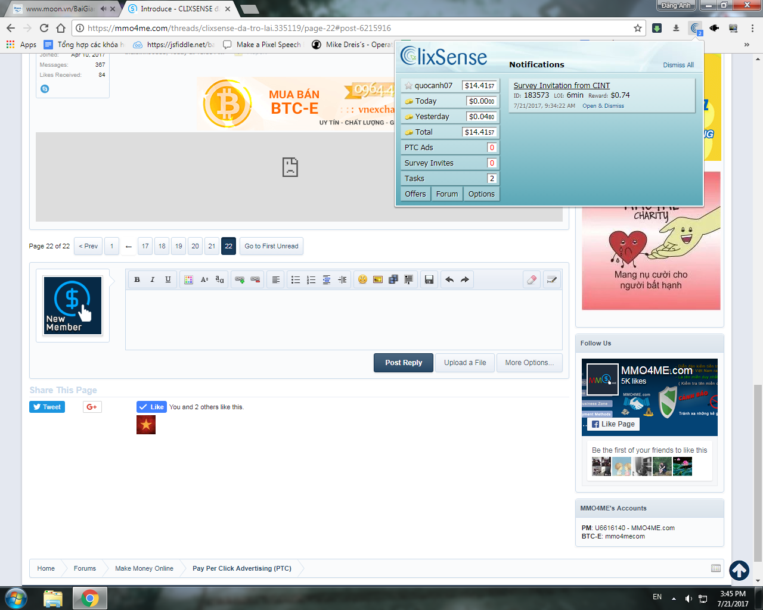Open the text alignment option
Image resolution: width=763 pixels, height=610 pixels.
click(275, 279)
